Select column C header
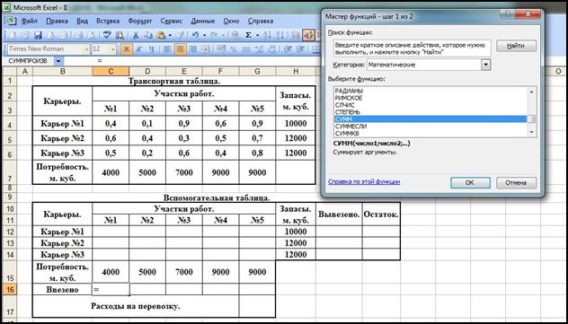The height and width of the screenshot is (324, 568). (111, 71)
